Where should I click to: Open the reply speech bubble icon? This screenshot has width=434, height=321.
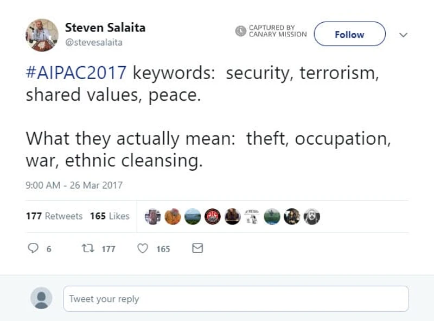(x=34, y=248)
